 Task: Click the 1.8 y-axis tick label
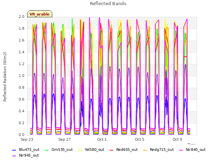21,29
